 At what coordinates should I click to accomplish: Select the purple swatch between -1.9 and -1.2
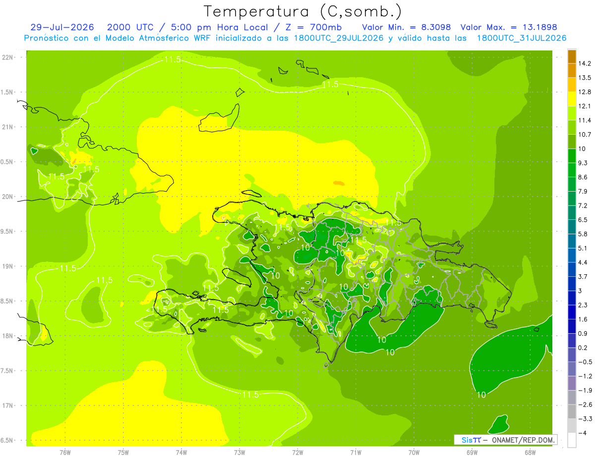tap(572, 383)
